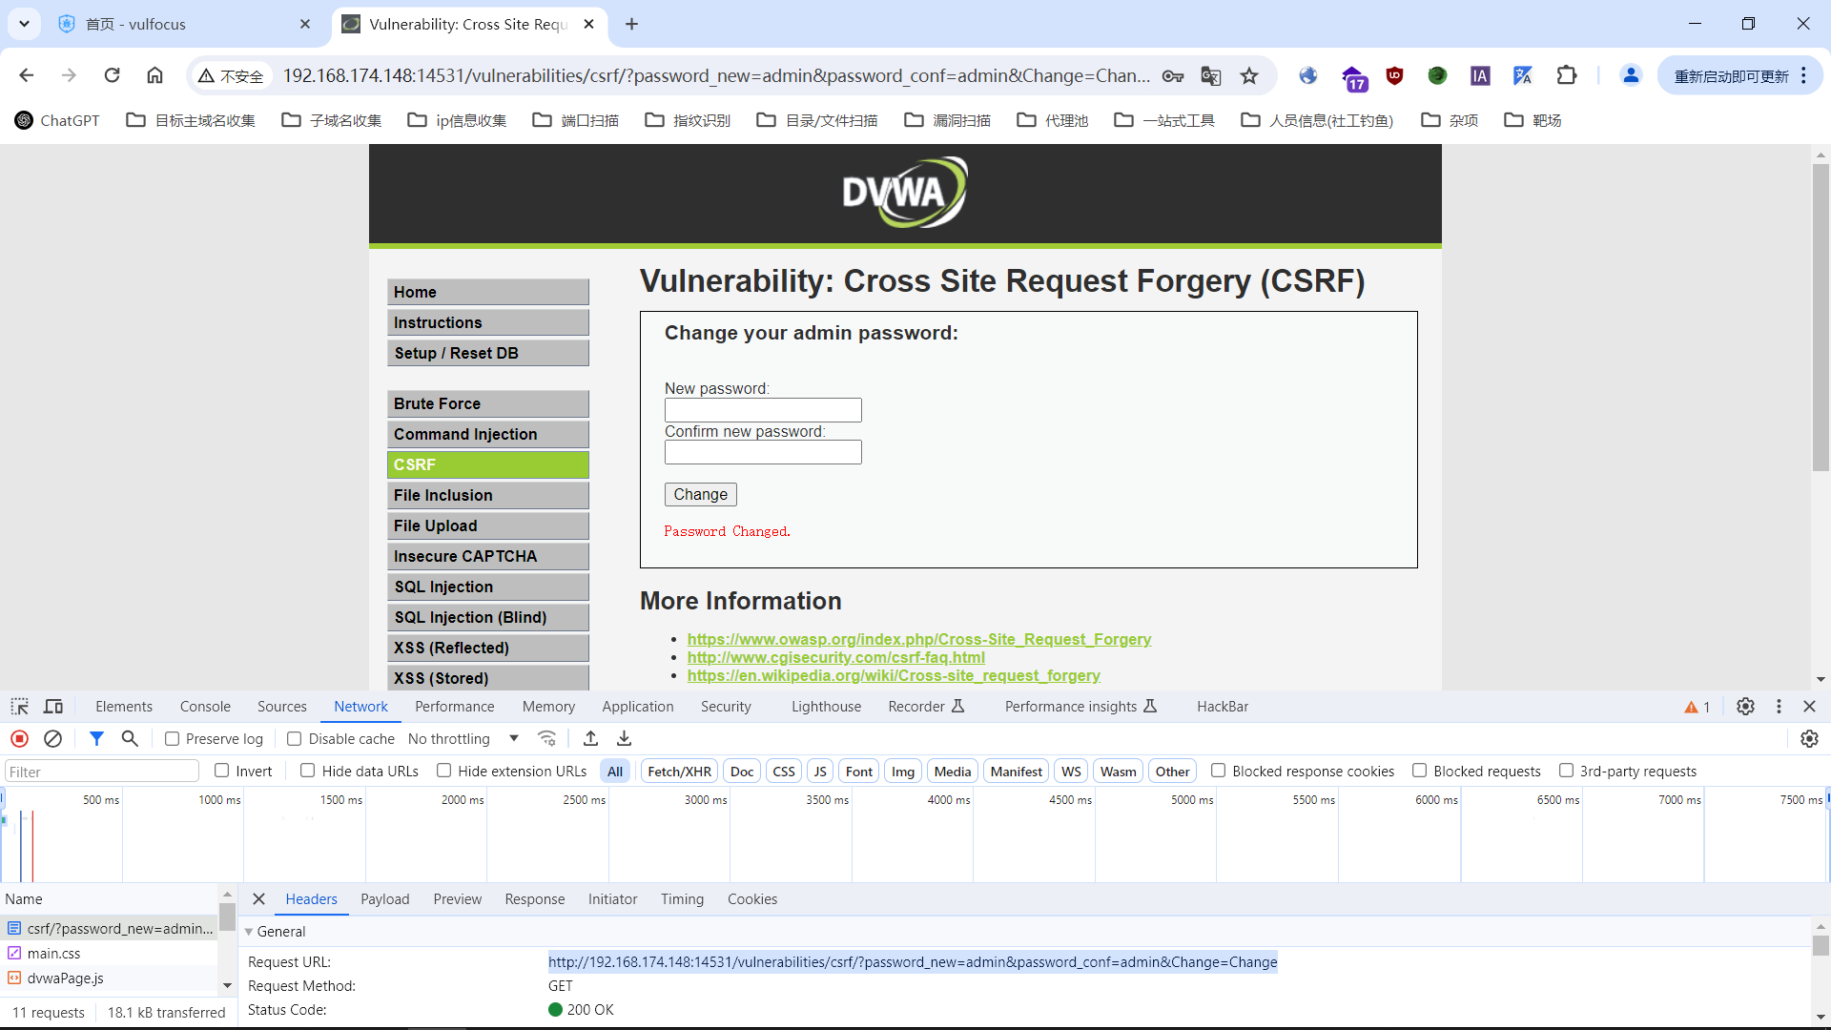Toggle device toolbar icon
This screenshot has height=1030, width=1831.
53,707
